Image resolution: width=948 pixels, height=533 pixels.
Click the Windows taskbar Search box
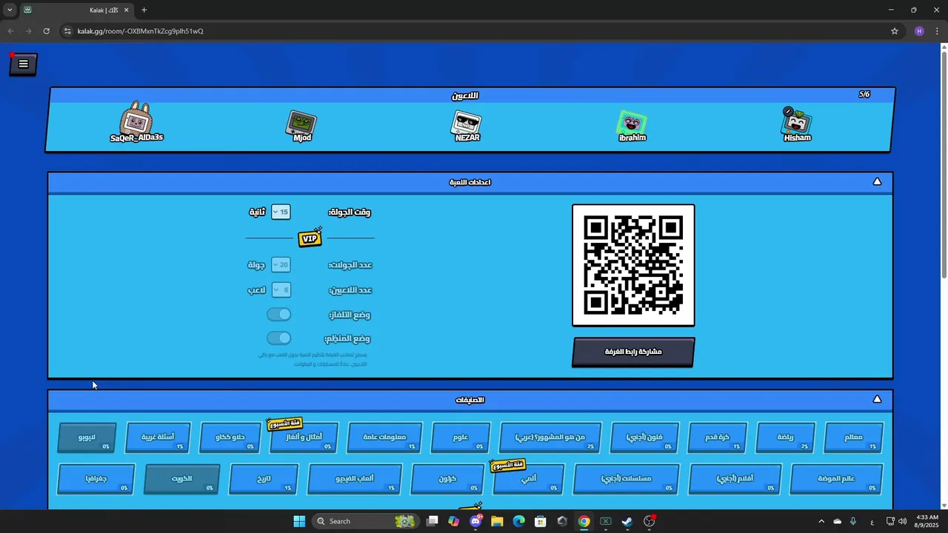pos(364,521)
